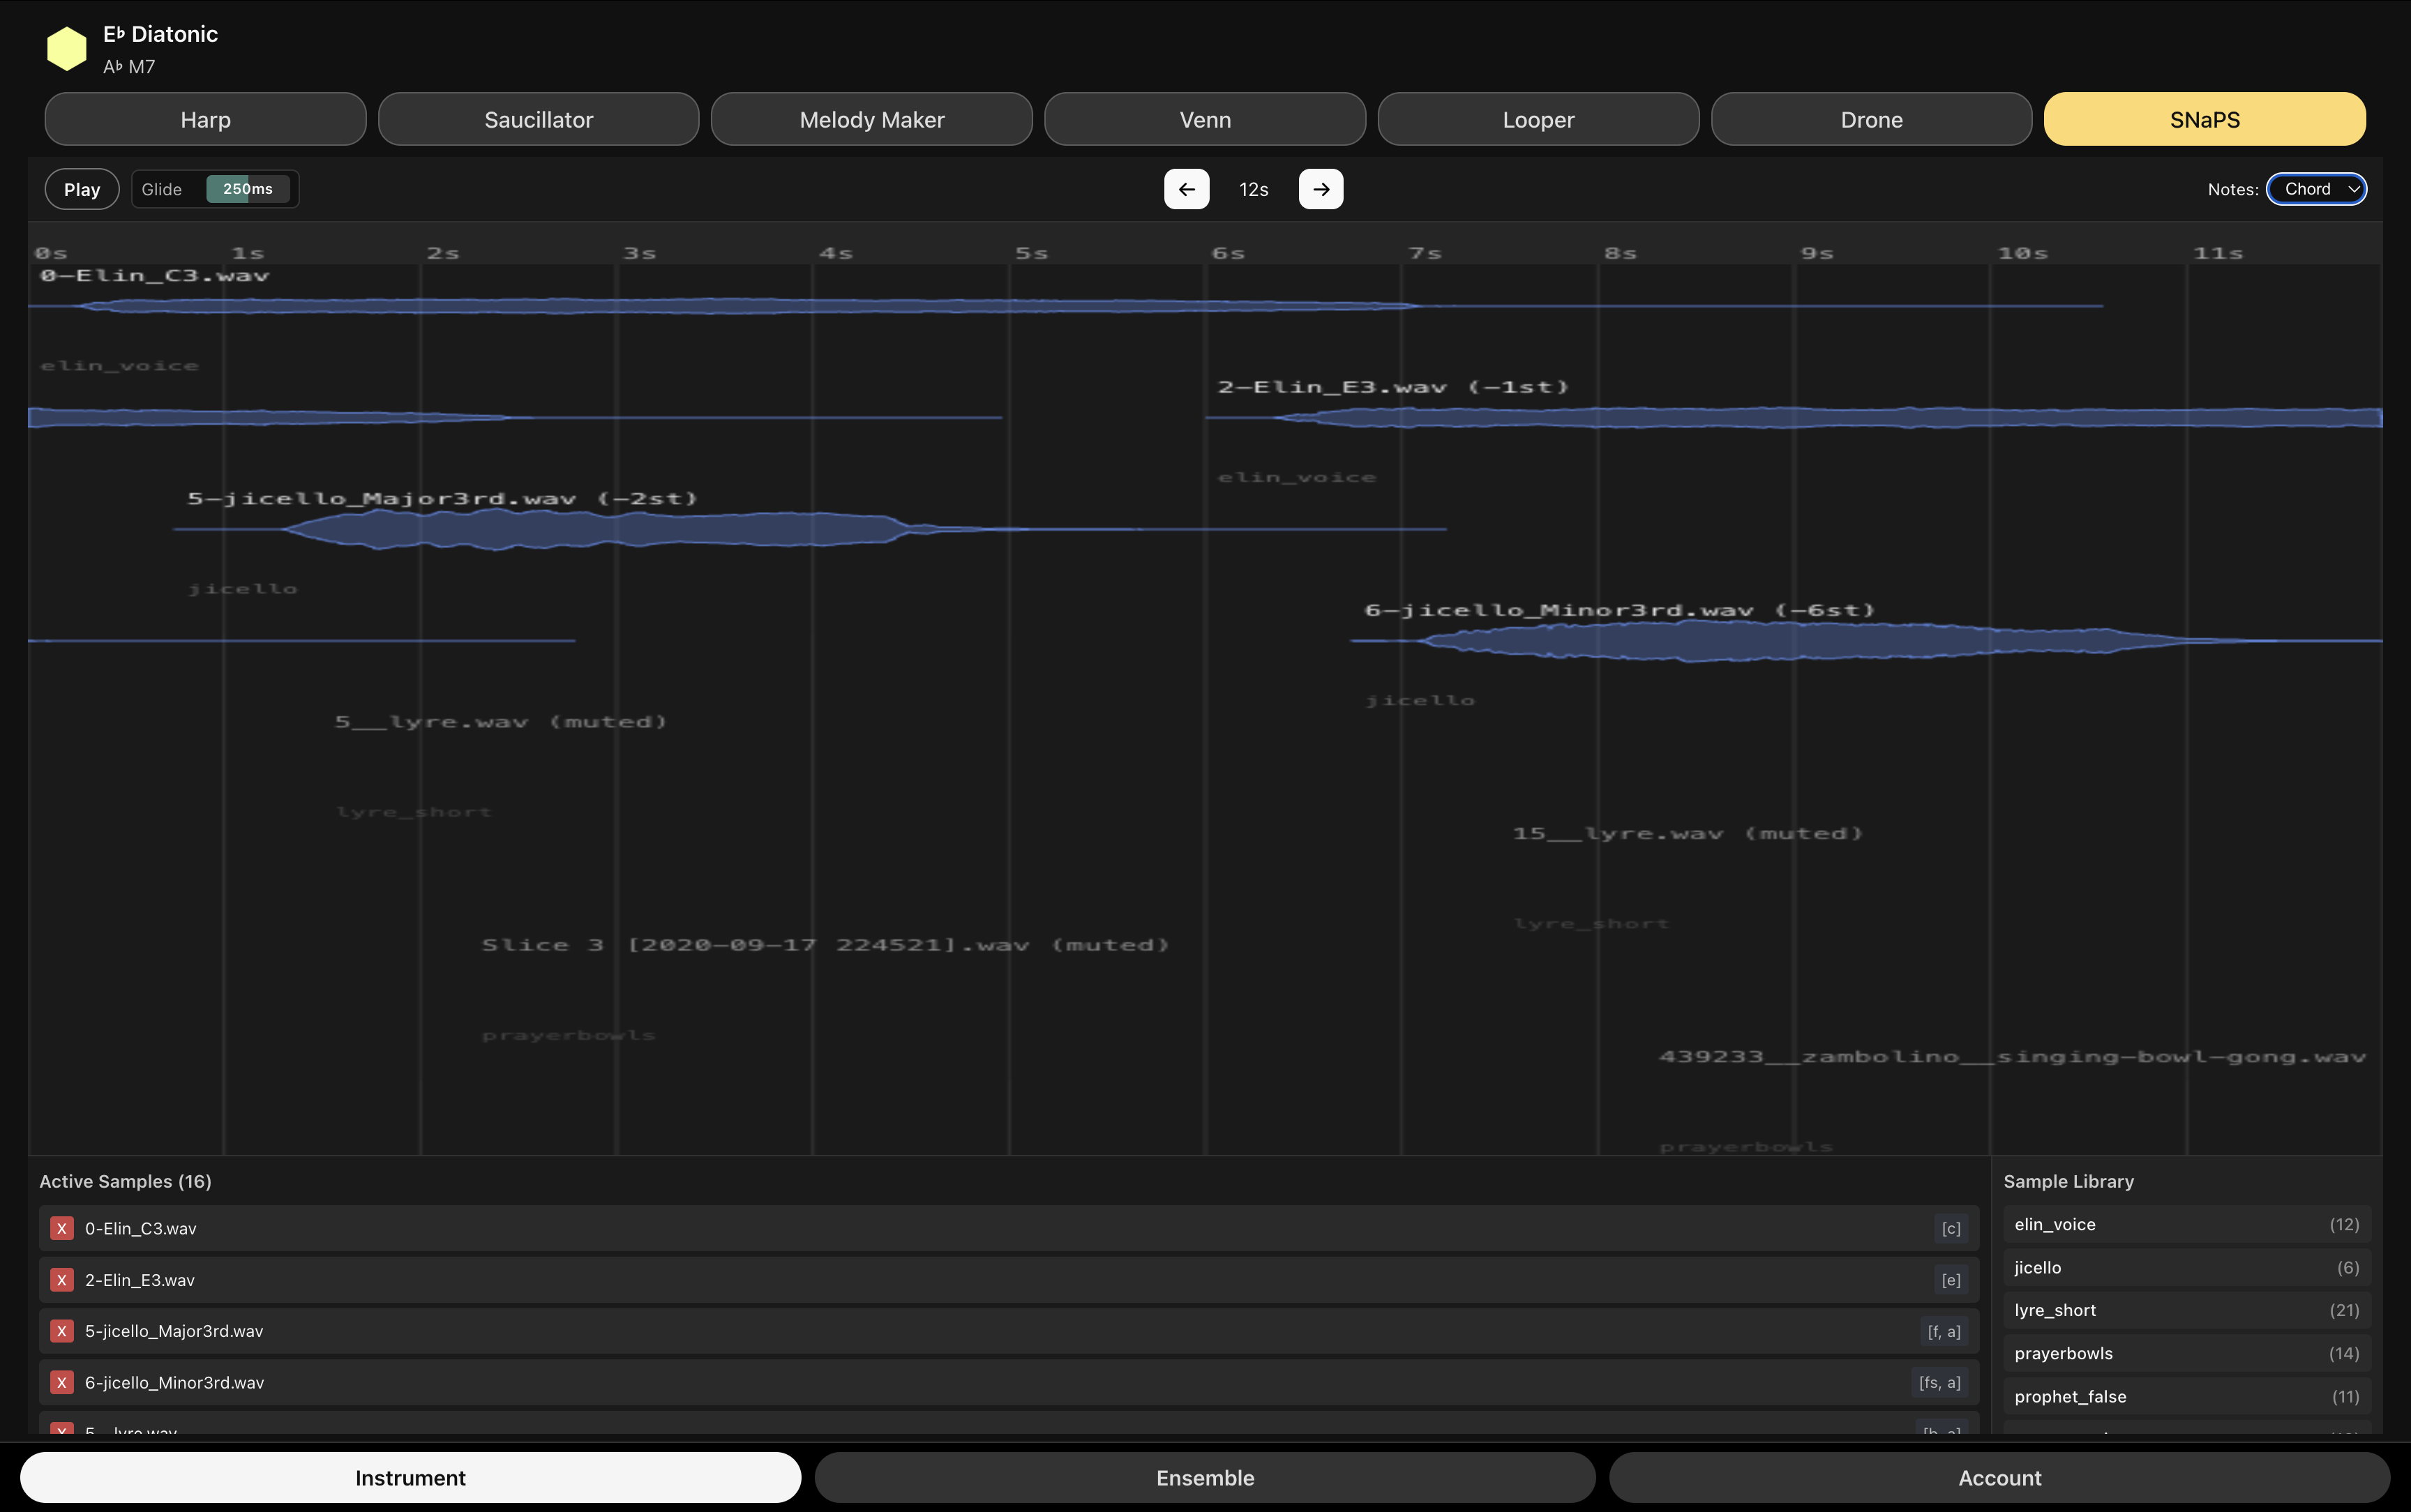Select the Looper instrument
Image resolution: width=2411 pixels, height=1512 pixels.
(x=1537, y=119)
